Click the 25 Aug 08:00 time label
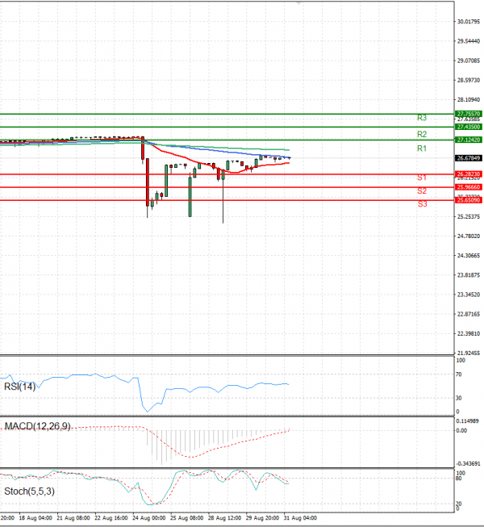 tap(187, 518)
